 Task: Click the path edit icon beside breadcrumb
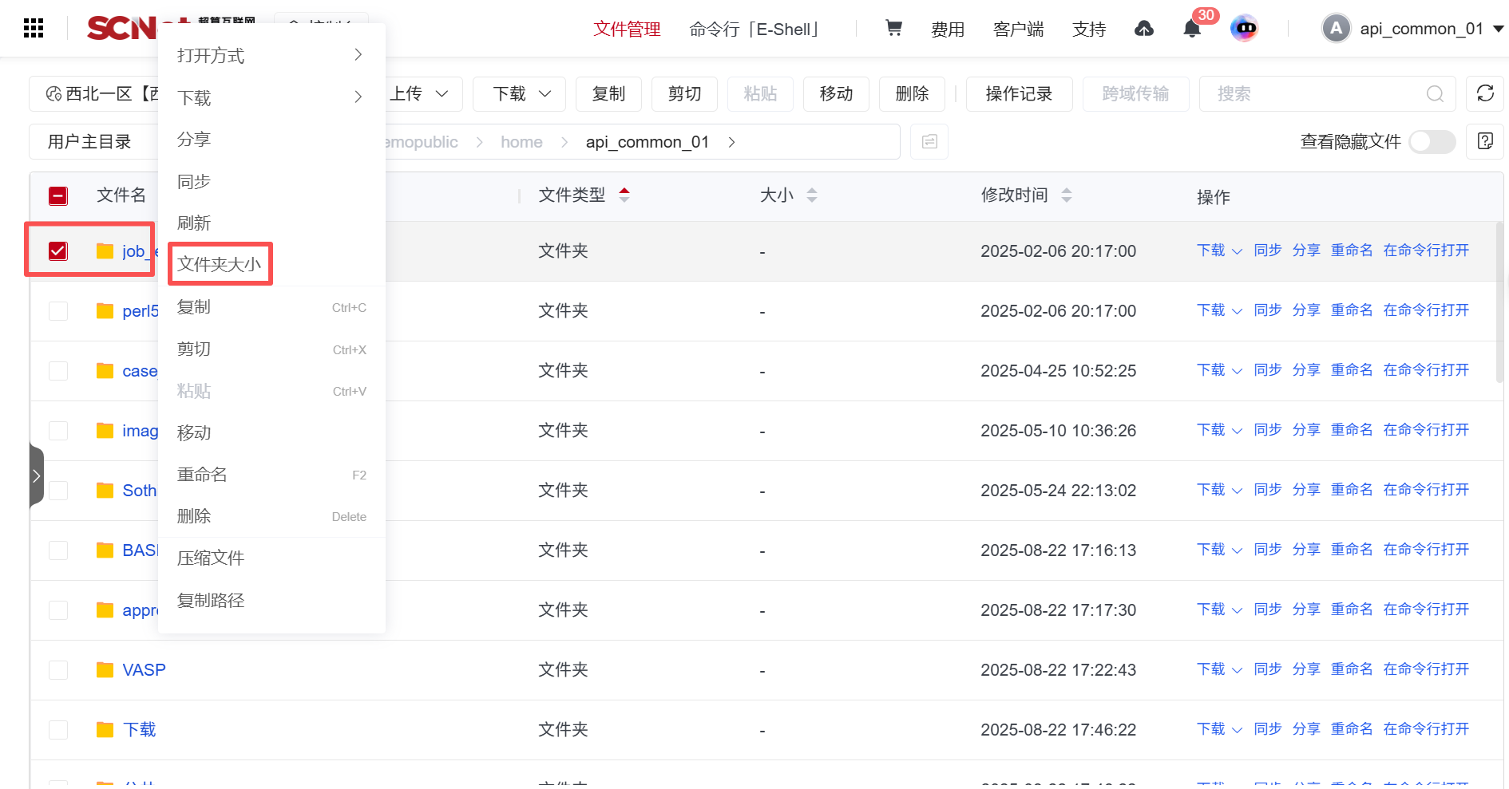click(x=929, y=142)
